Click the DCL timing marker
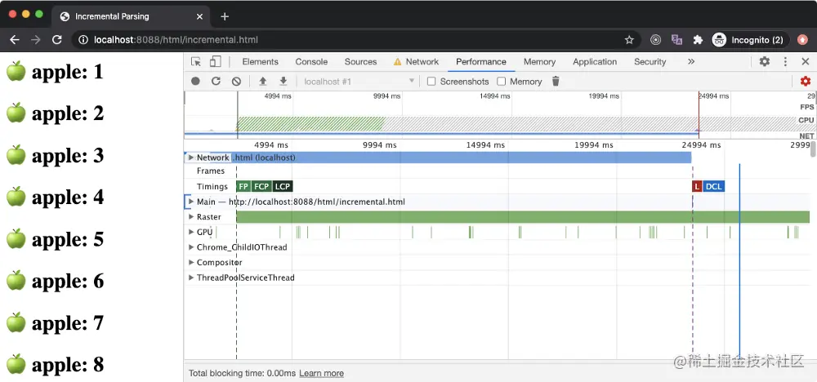 tap(714, 186)
